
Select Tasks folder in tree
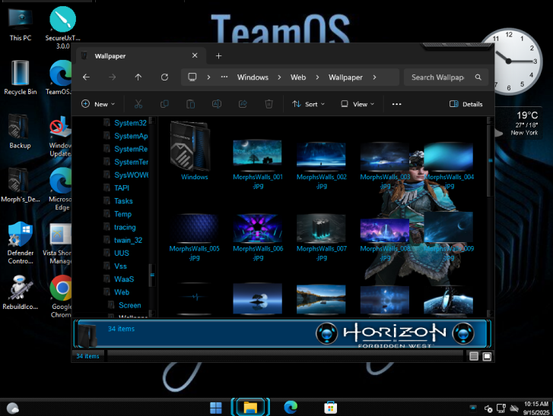click(123, 201)
